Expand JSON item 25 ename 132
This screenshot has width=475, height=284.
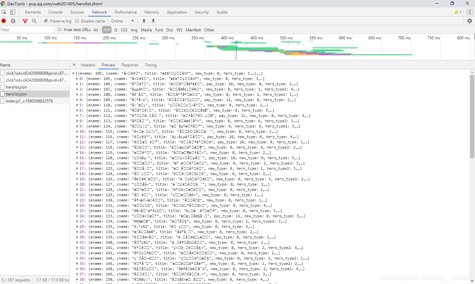77,211
